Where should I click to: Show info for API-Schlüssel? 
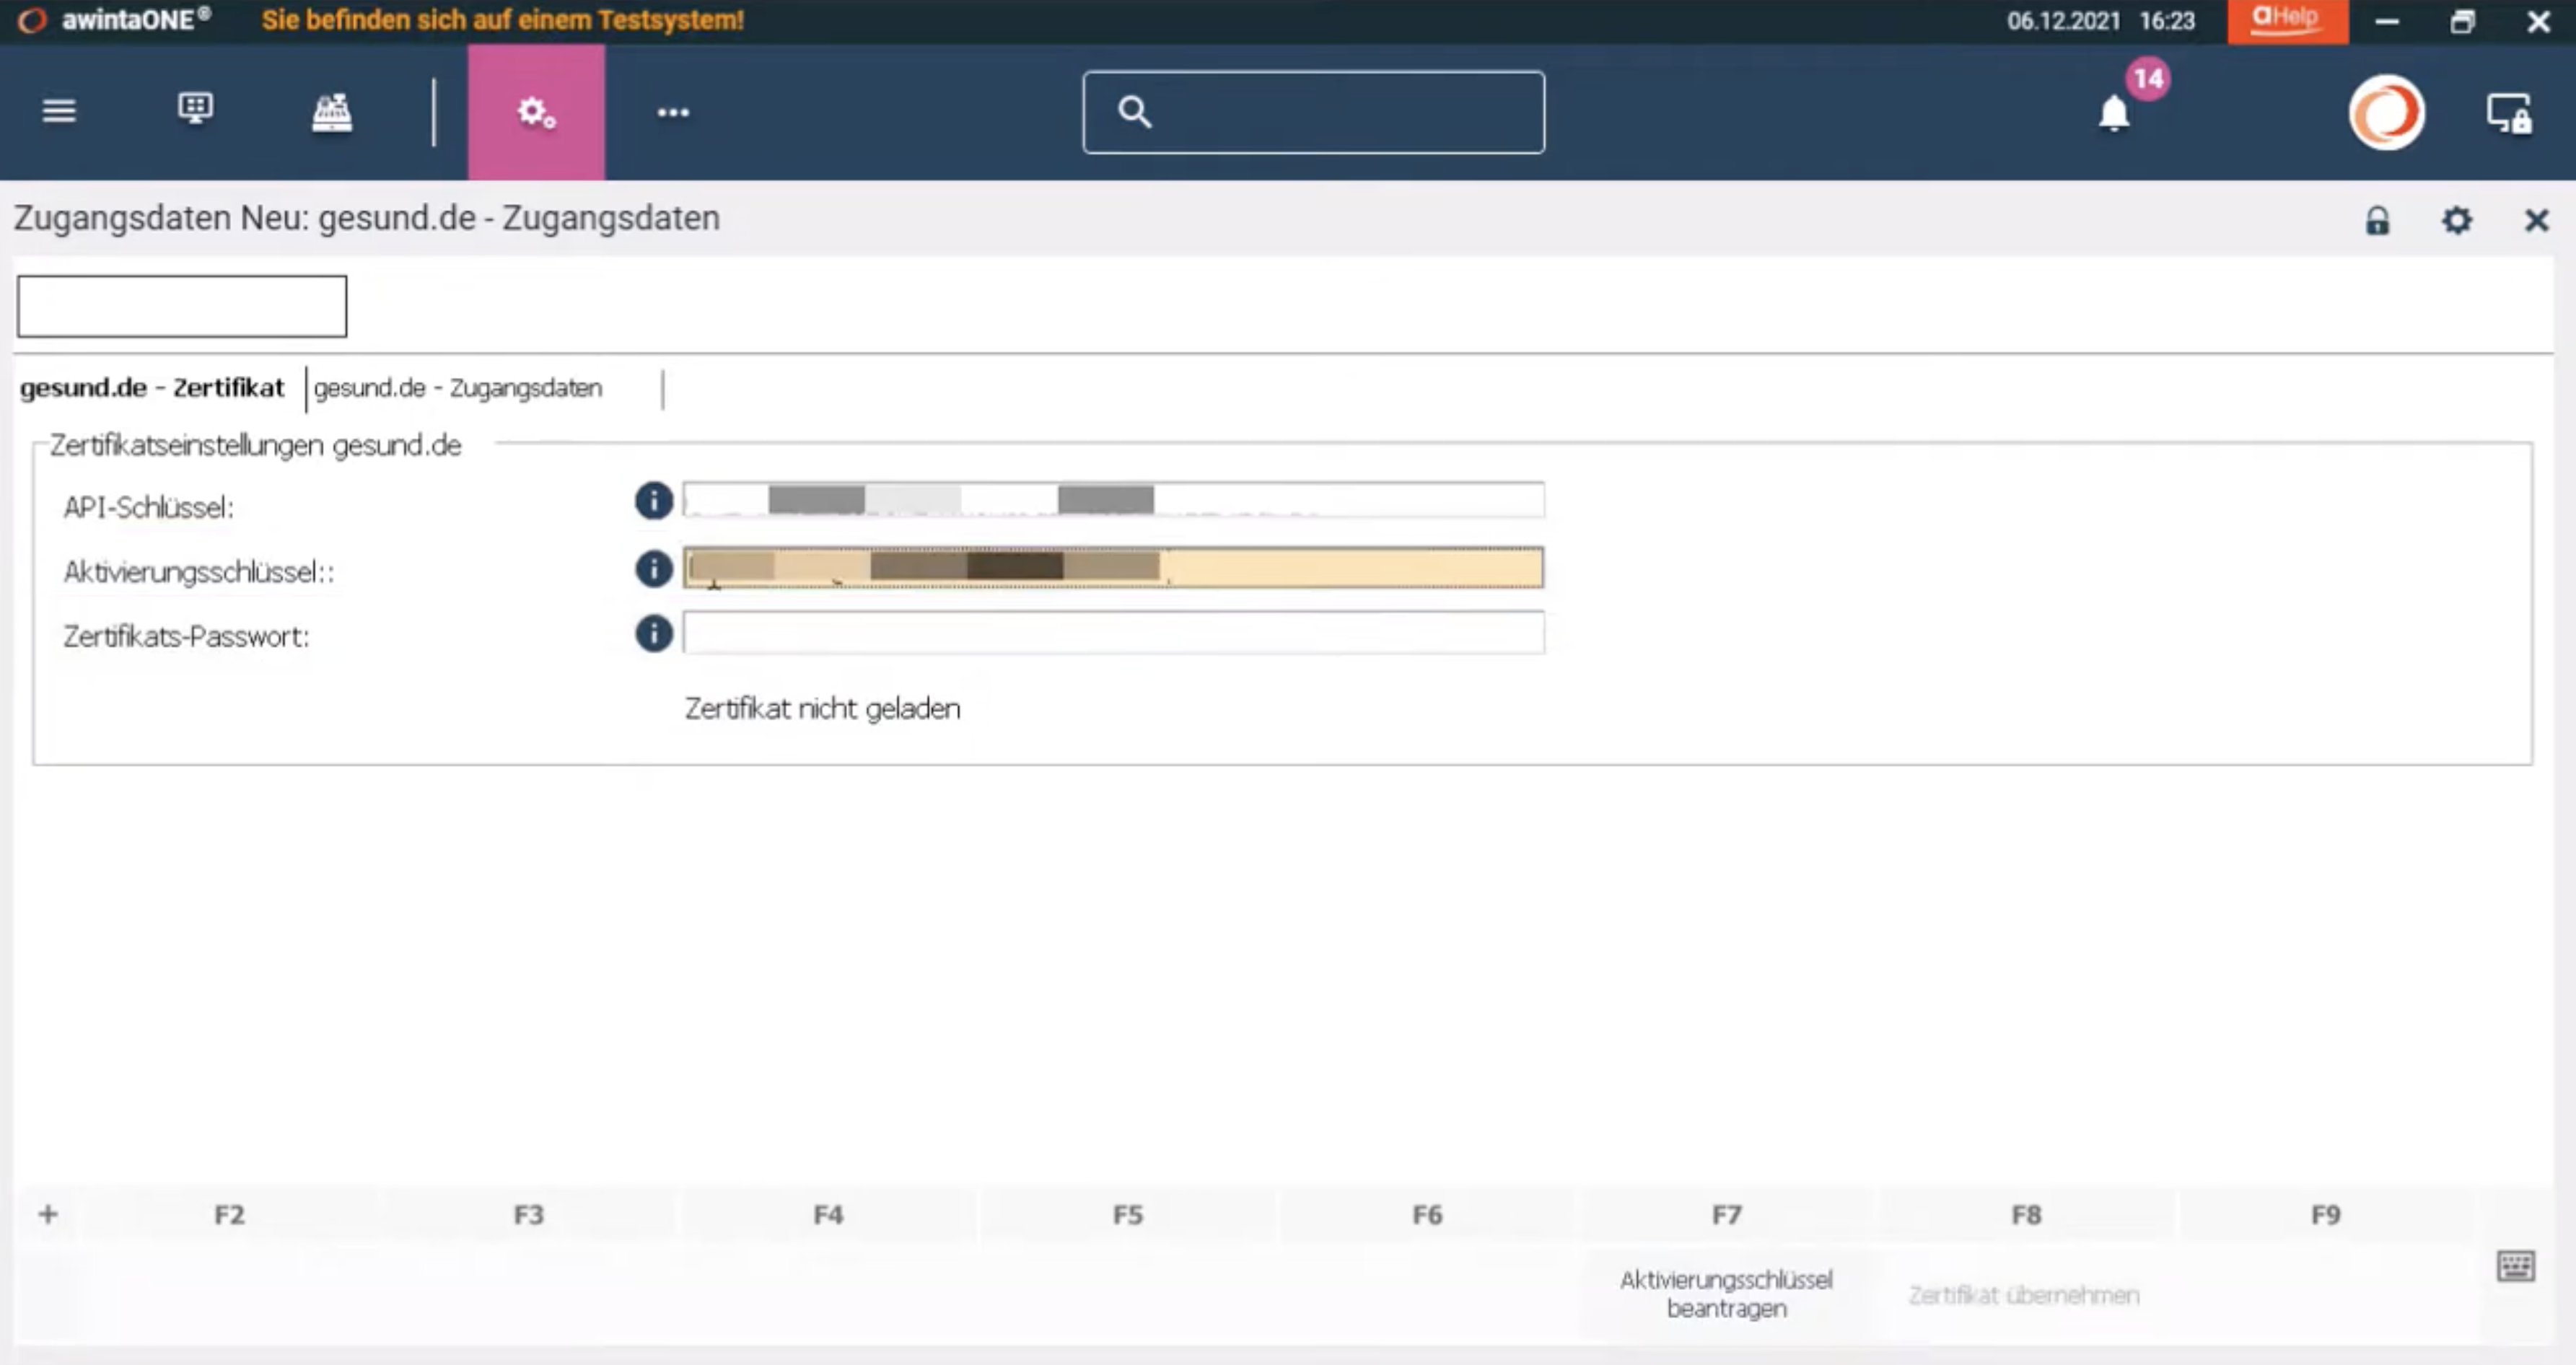point(653,500)
